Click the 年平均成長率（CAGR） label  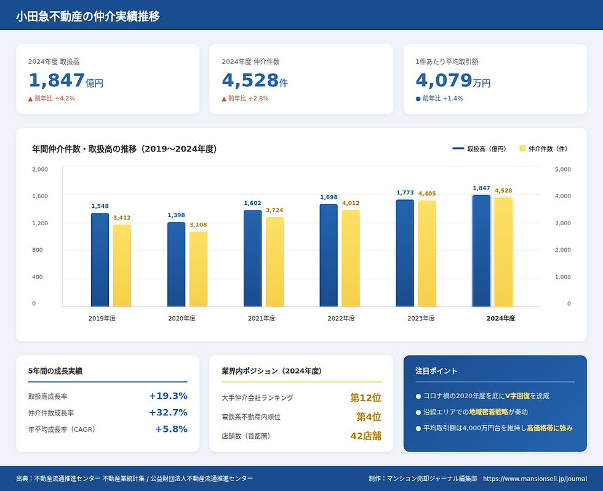pyautogui.click(x=62, y=429)
